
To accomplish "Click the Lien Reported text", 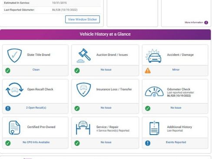I will coord(175,131).
